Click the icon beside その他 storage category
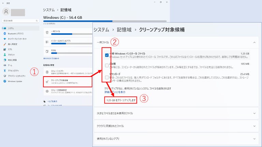The width and height of the screenshot is (262, 147). click(x=47, y=51)
